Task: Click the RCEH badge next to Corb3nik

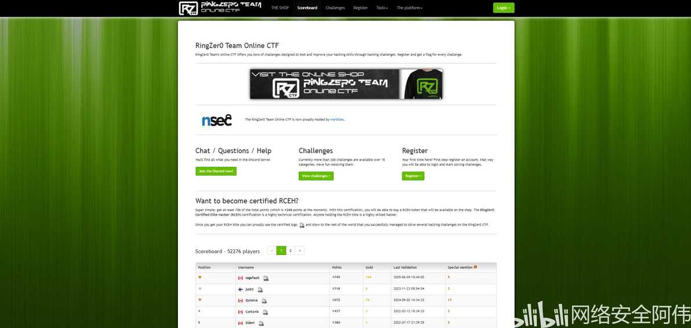Action: (x=265, y=312)
